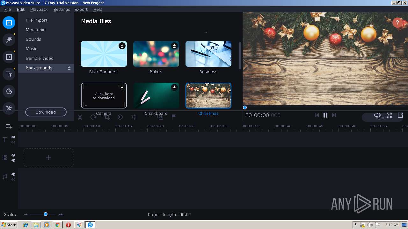Screen dimensions: 408x229
Task: Open Opera from taskbar
Action: (x=68, y=225)
